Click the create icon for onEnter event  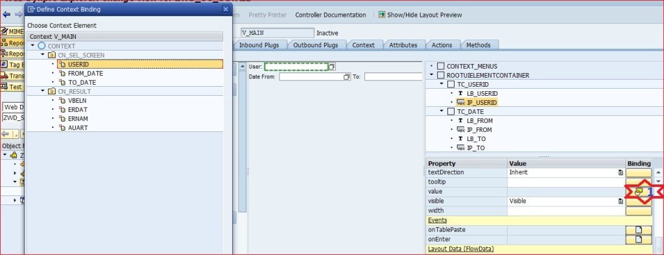(638, 239)
